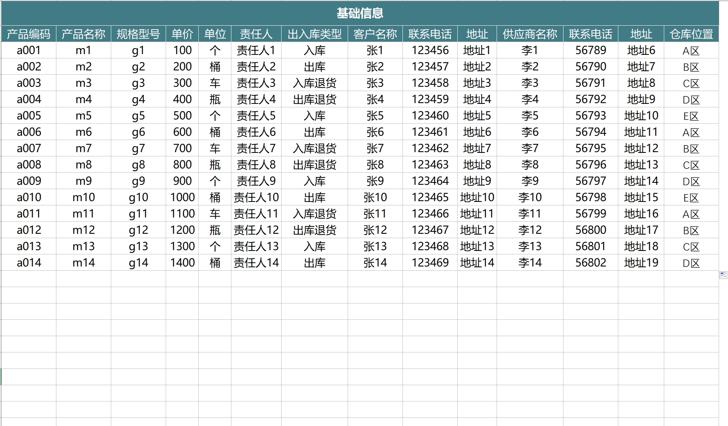The image size is (728, 426).
Task: Click unit cell 瓶 in a012 row
Action: [x=215, y=230]
